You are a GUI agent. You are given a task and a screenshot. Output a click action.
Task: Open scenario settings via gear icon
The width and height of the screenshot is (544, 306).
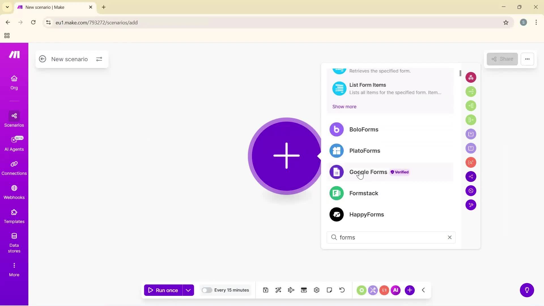316,290
